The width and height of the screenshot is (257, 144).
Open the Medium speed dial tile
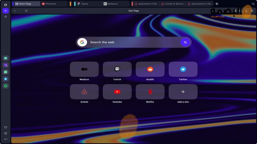tap(84, 69)
